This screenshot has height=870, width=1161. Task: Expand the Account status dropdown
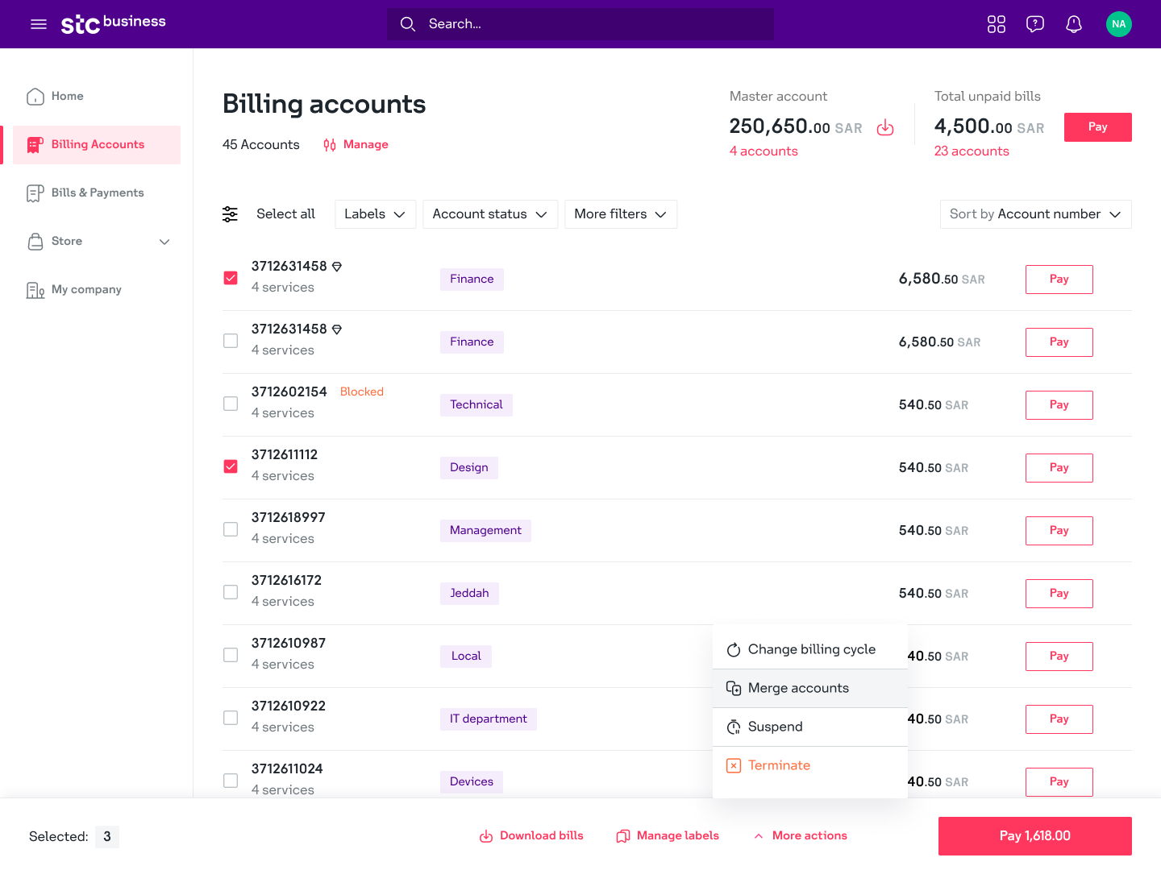pyautogui.click(x=489, y=214)
